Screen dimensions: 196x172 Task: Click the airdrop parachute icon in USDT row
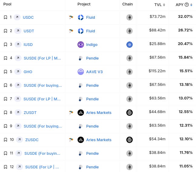(71, 31)
